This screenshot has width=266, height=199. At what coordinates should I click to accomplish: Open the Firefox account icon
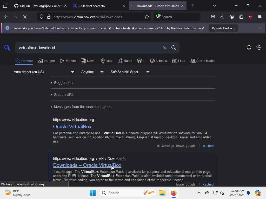[232, 17]
